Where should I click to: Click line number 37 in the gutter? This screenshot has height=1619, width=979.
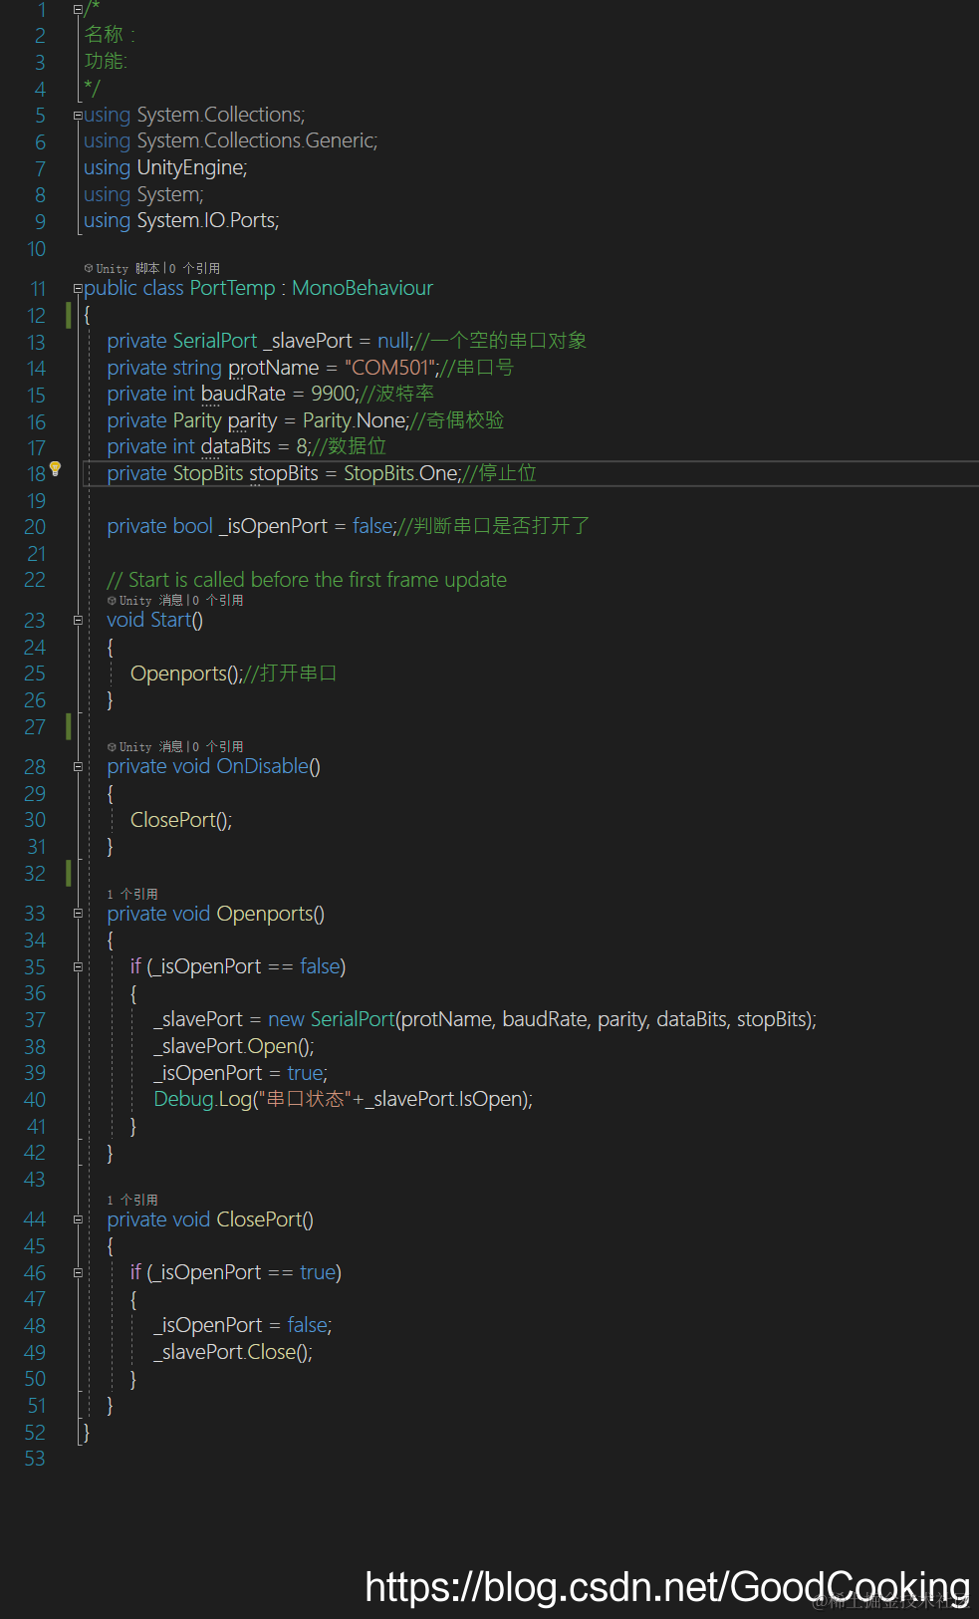pyautogui.click(x=35, y=1020)
